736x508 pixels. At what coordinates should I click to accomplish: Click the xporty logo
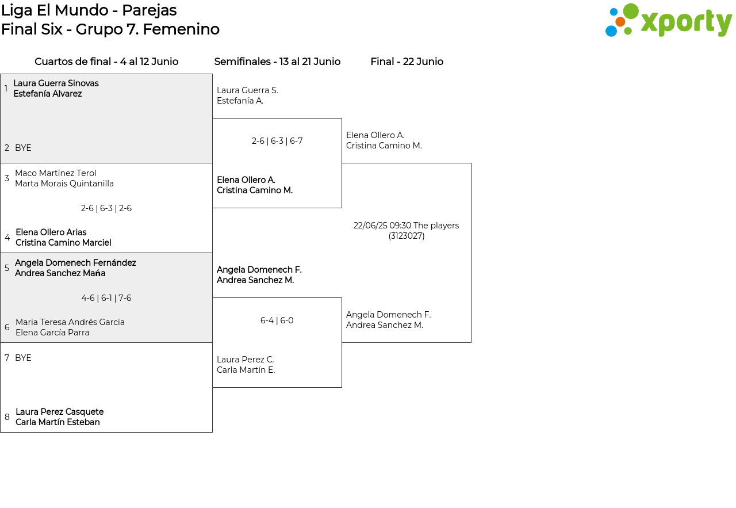click(x=668, y=21)
